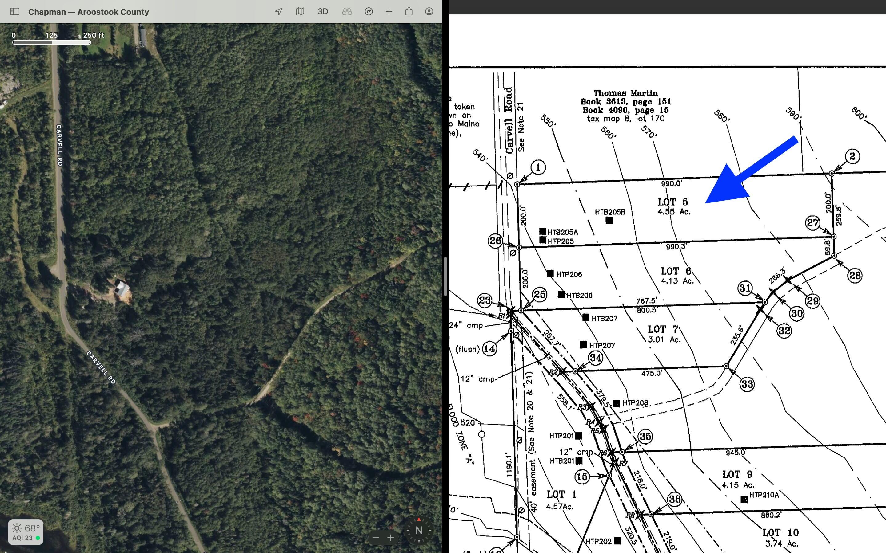Click the 945.0' distance label
The height and width of the screenshot is (553, 886).
736,453
